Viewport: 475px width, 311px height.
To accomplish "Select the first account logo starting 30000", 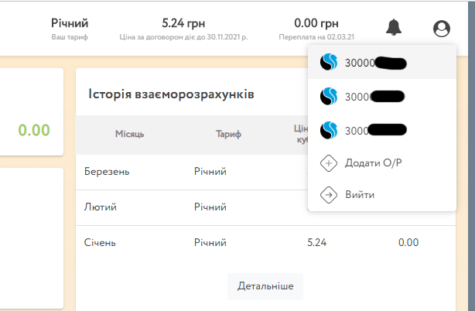I will tap(329, 62).
